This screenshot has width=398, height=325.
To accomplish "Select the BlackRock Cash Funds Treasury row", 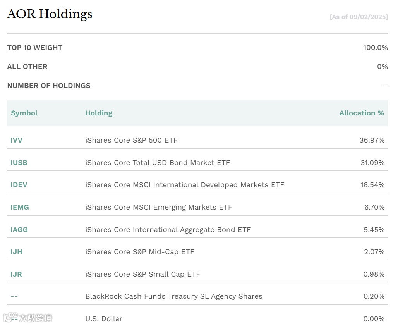I will click(x=173, y=296).
